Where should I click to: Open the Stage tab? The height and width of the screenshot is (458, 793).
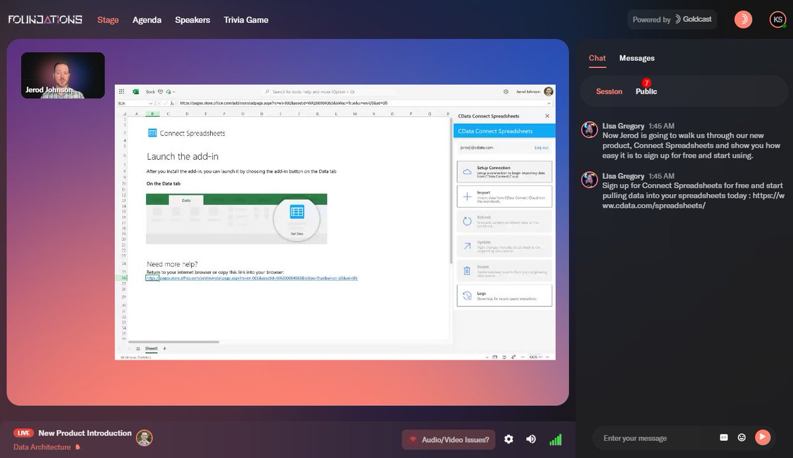point(108,20)
